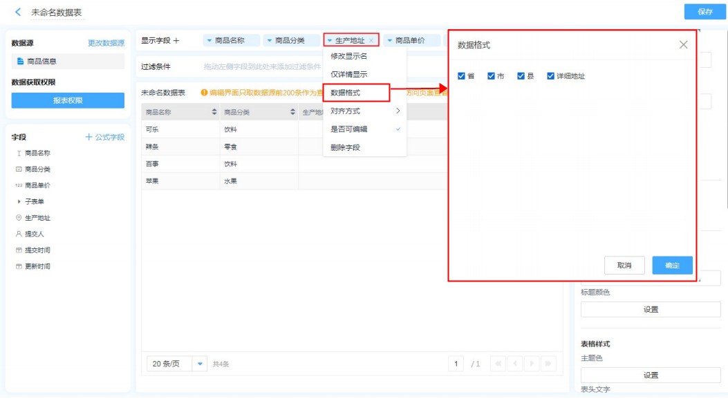
Task: Select 数据格式 in the context menu
Action: pos(345,92)
